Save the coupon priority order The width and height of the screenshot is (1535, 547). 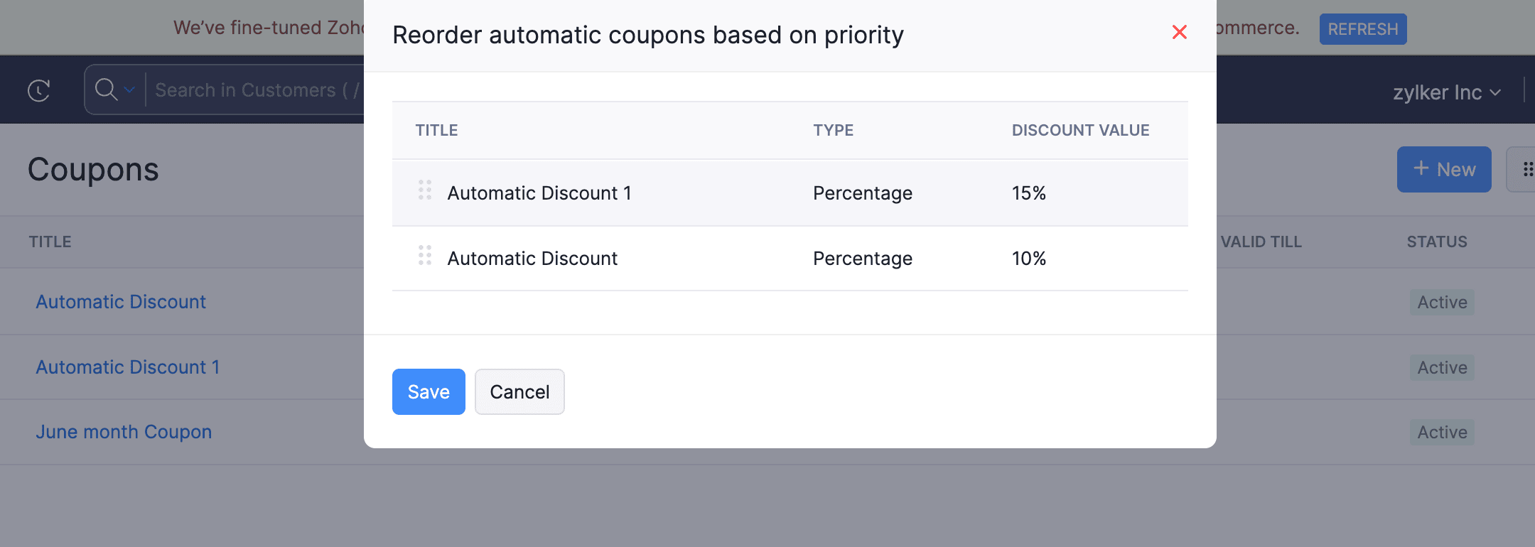click(x=428, y=391)
